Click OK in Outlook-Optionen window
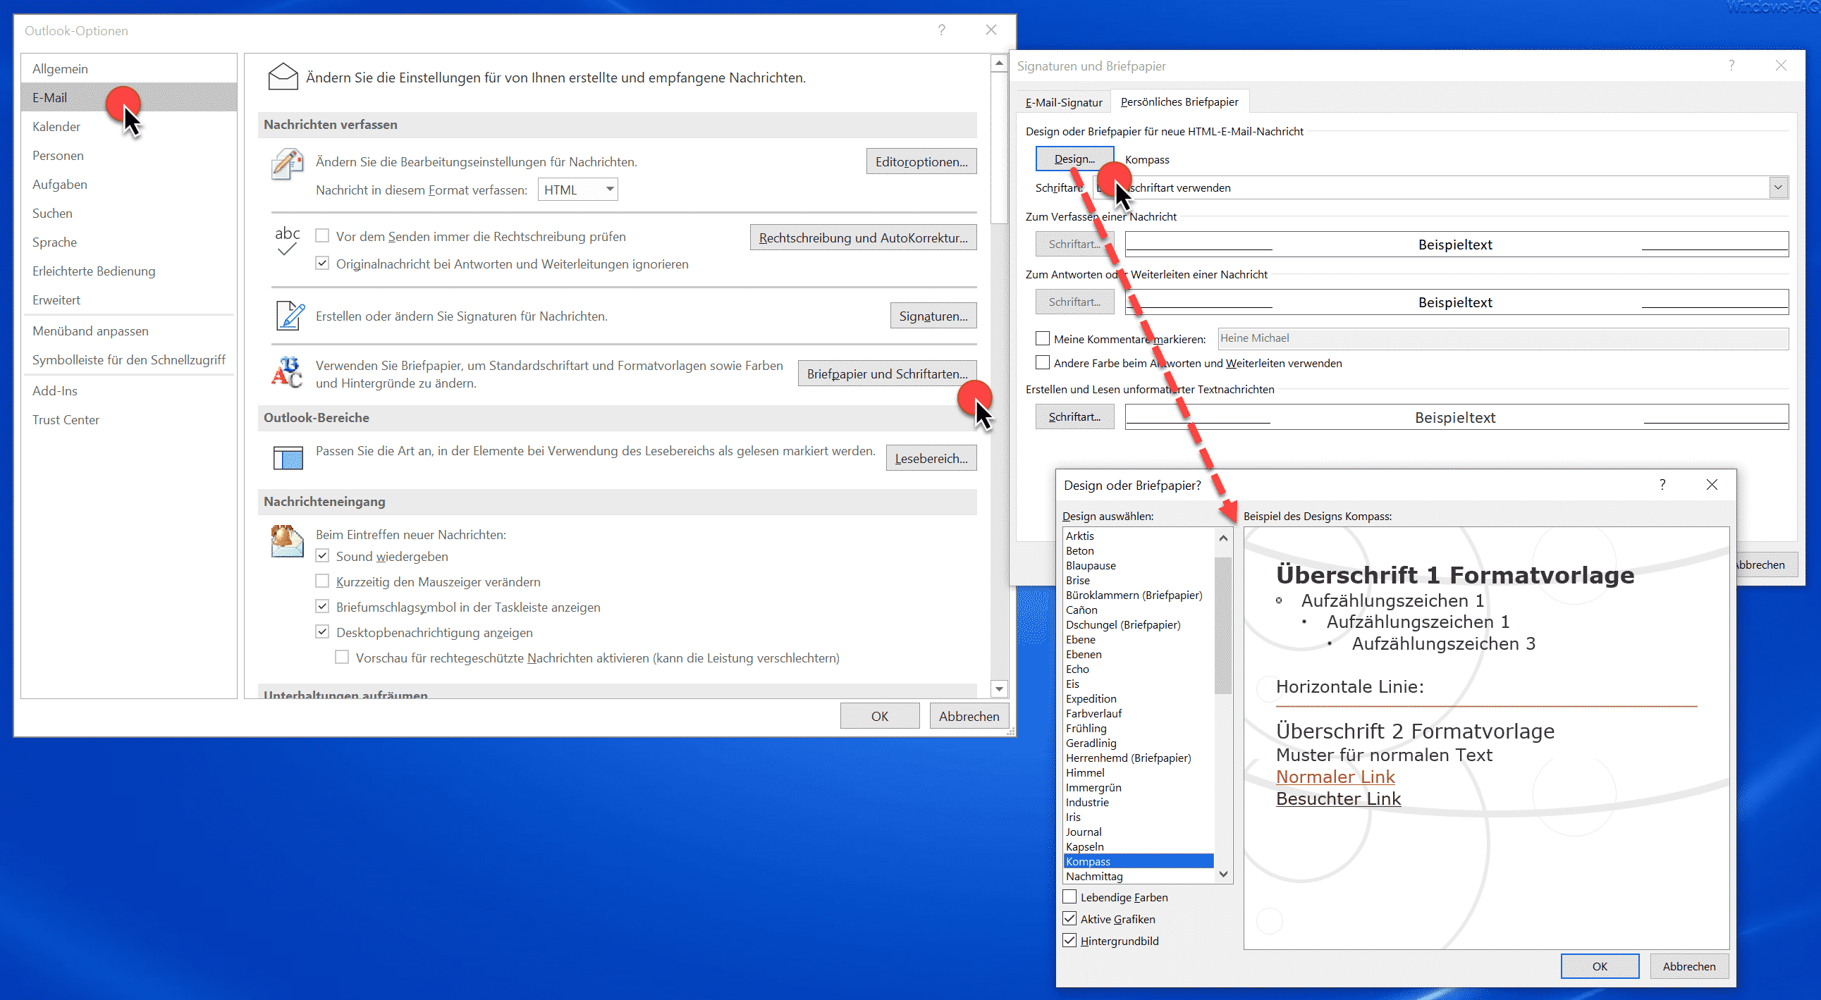This screenshot has height=1000, width=1821. click(879, 716)
